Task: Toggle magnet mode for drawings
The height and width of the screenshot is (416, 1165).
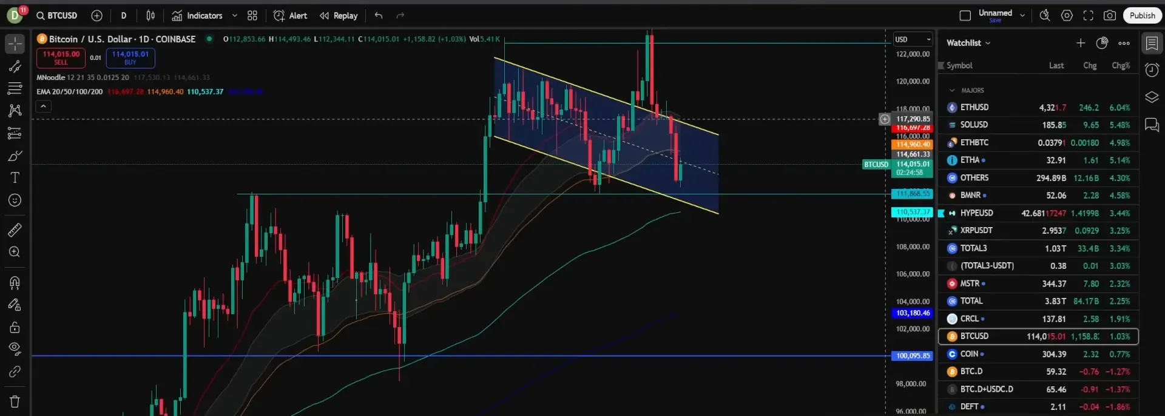Action: [x=15, y=283]
